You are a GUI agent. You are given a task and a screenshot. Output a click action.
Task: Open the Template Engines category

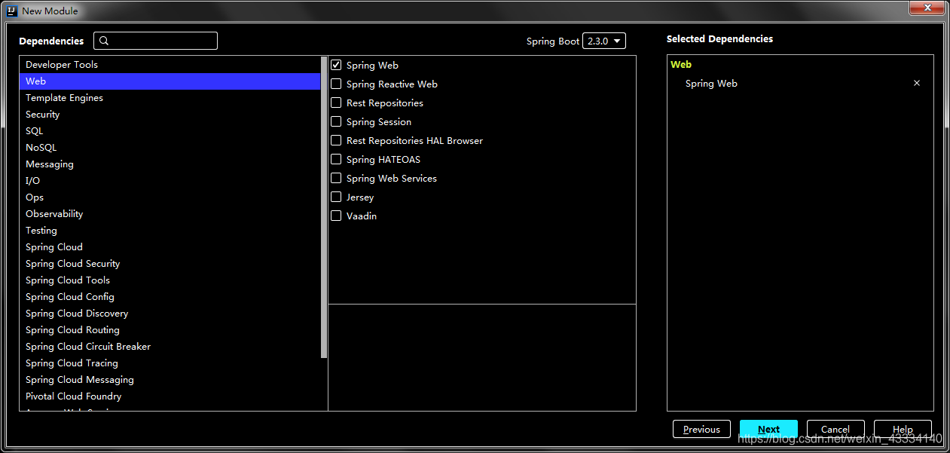170,98
